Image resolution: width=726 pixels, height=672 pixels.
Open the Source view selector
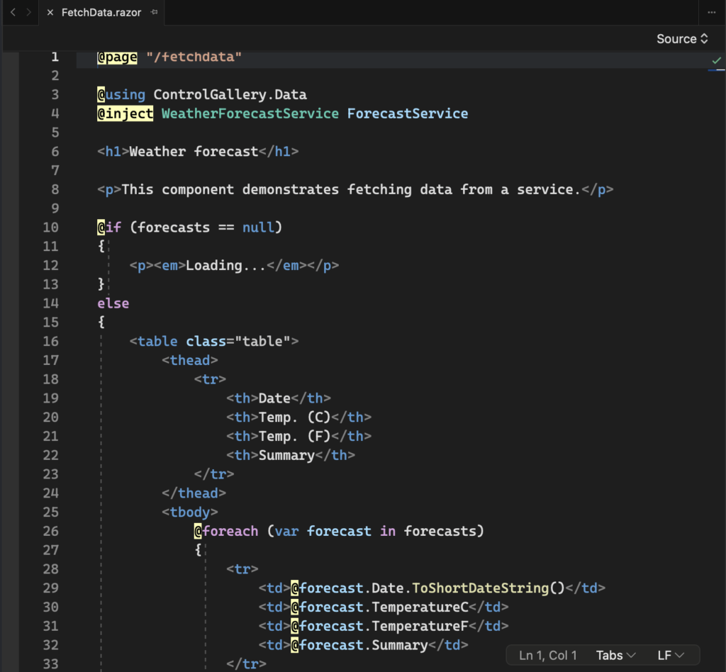tap(681, 39)
